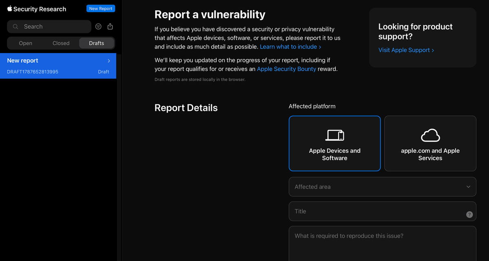
Task: Select Apple Devices and Software platform
Action: 335,144
